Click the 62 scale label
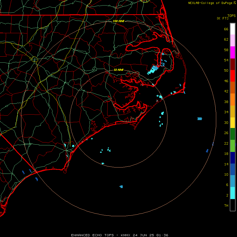 [x=226, y=39]
